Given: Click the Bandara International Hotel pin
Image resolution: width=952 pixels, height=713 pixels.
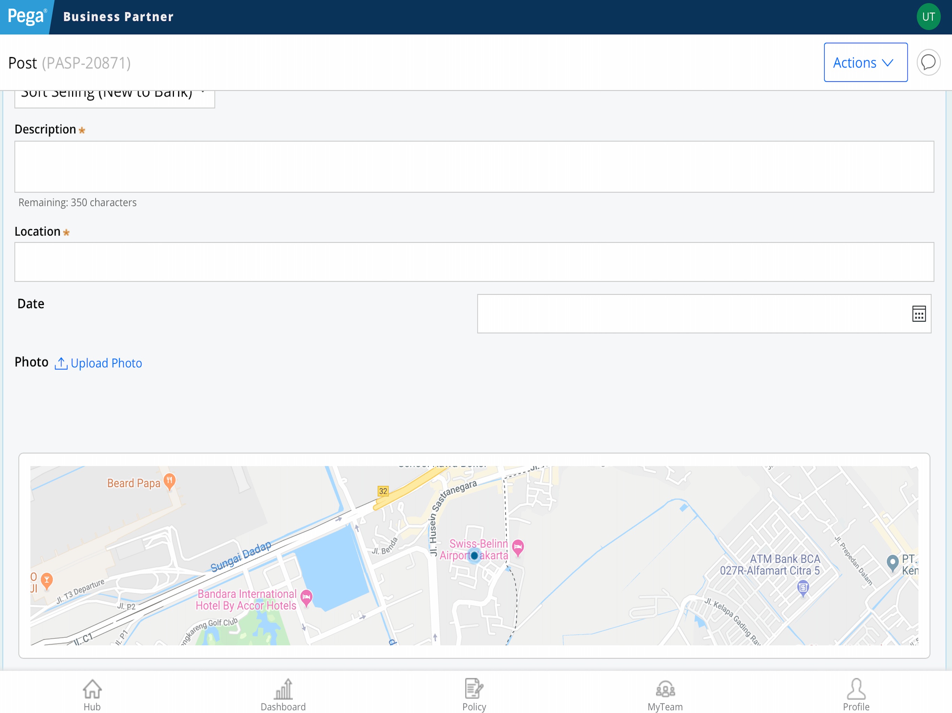Looking at the screenshot, I should coord(306,598).
